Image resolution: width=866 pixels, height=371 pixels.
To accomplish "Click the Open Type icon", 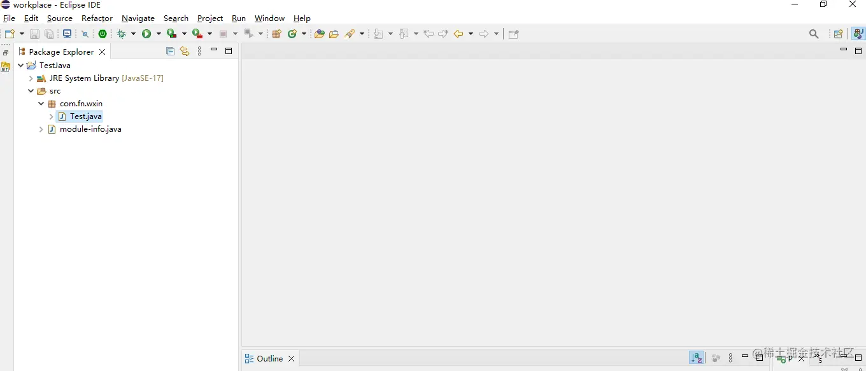I will click(x=320, y=34).
